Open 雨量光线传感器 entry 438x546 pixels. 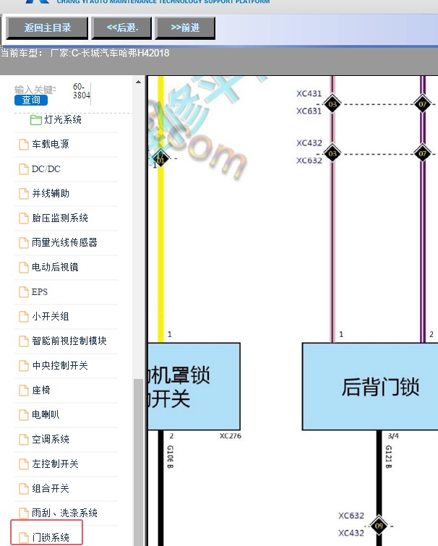[64, 242]
